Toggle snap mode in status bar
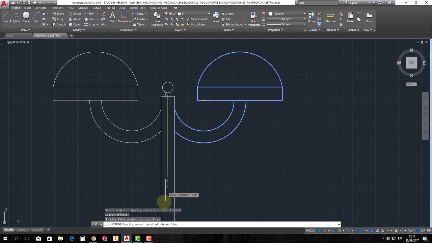Screen dimensions: 432x243 point(324,231)
